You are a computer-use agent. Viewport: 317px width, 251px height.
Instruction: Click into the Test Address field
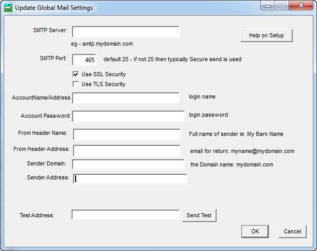[126, 215]
